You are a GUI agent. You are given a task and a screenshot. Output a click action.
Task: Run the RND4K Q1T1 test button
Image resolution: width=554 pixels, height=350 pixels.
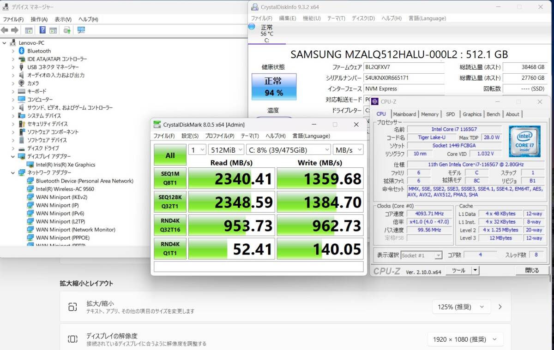pyautogui.click(x=170, y=249)
